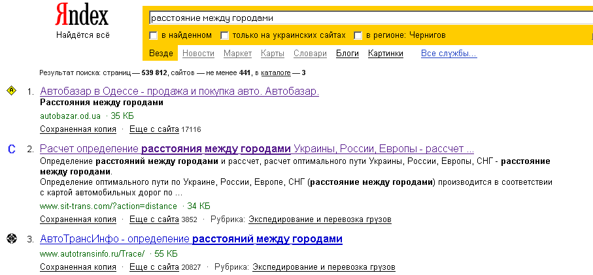Switch to the Новости tab
The image size is (593, 275).
pos(198,54)
